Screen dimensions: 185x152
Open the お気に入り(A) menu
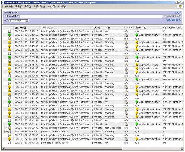39,6
